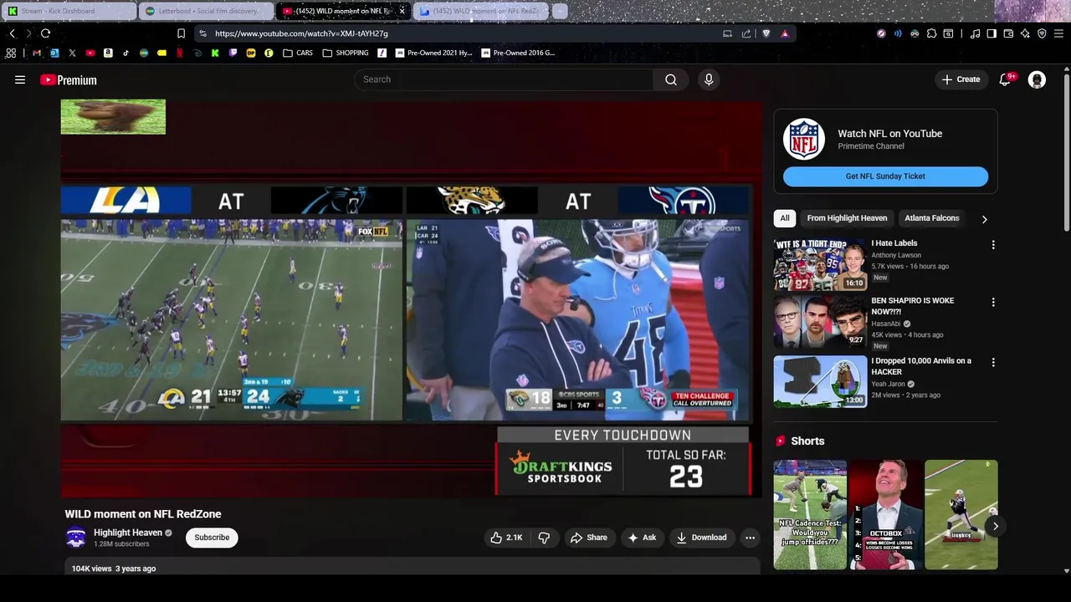Open the apps grid bookmark icon
Screen dimensions: 1071x602
[x=11, y=53]
